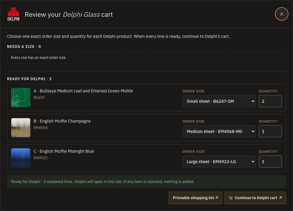Open order size dropdown for English Muffle Champagne
This screenshot has height=211, width=293.
click(x=219, y=131)
